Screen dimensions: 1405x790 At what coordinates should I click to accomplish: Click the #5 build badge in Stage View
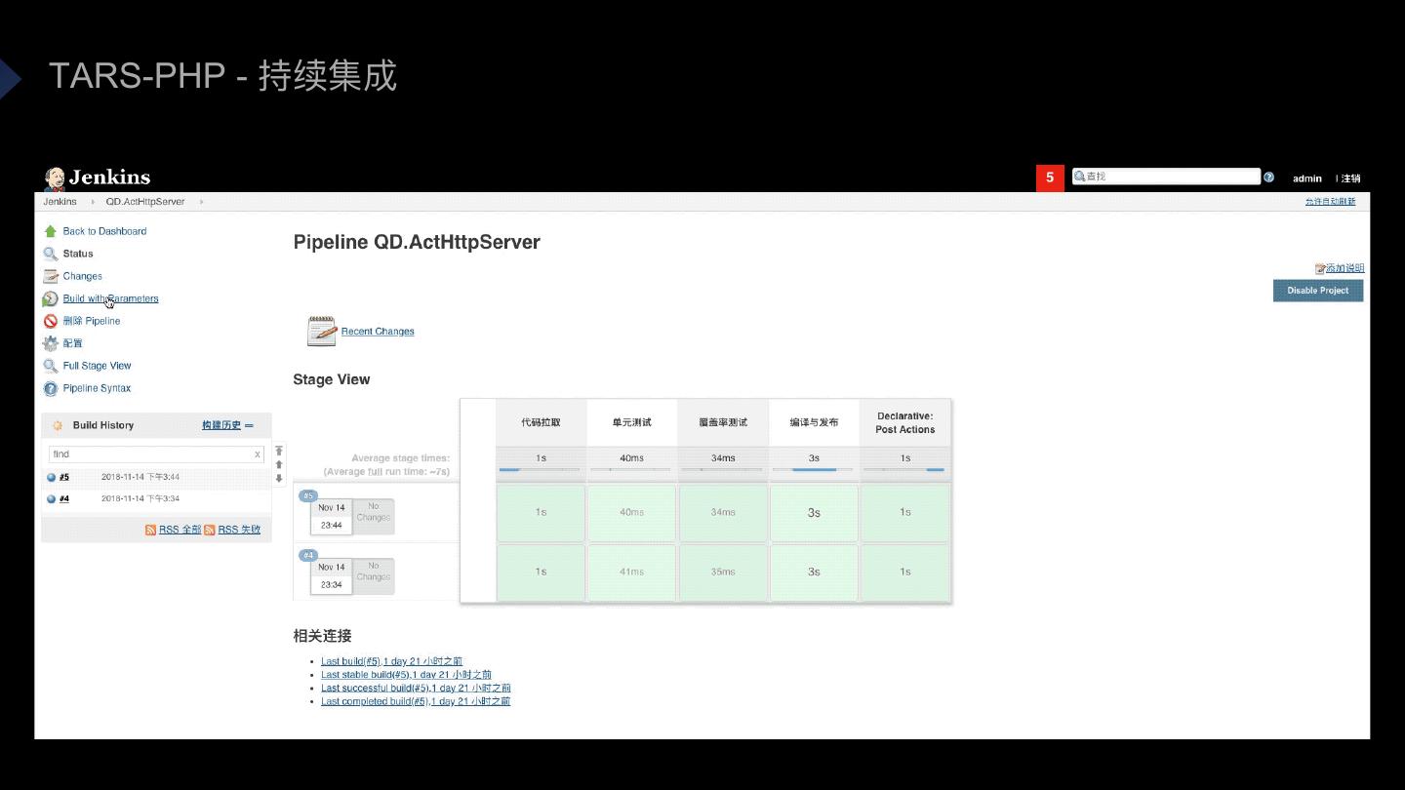[x=308, y=495]
